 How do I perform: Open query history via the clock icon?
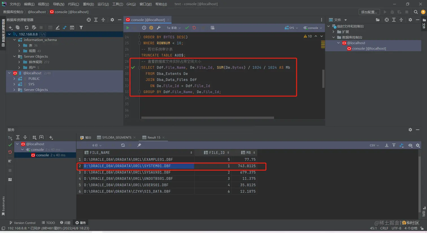(144, 28)
